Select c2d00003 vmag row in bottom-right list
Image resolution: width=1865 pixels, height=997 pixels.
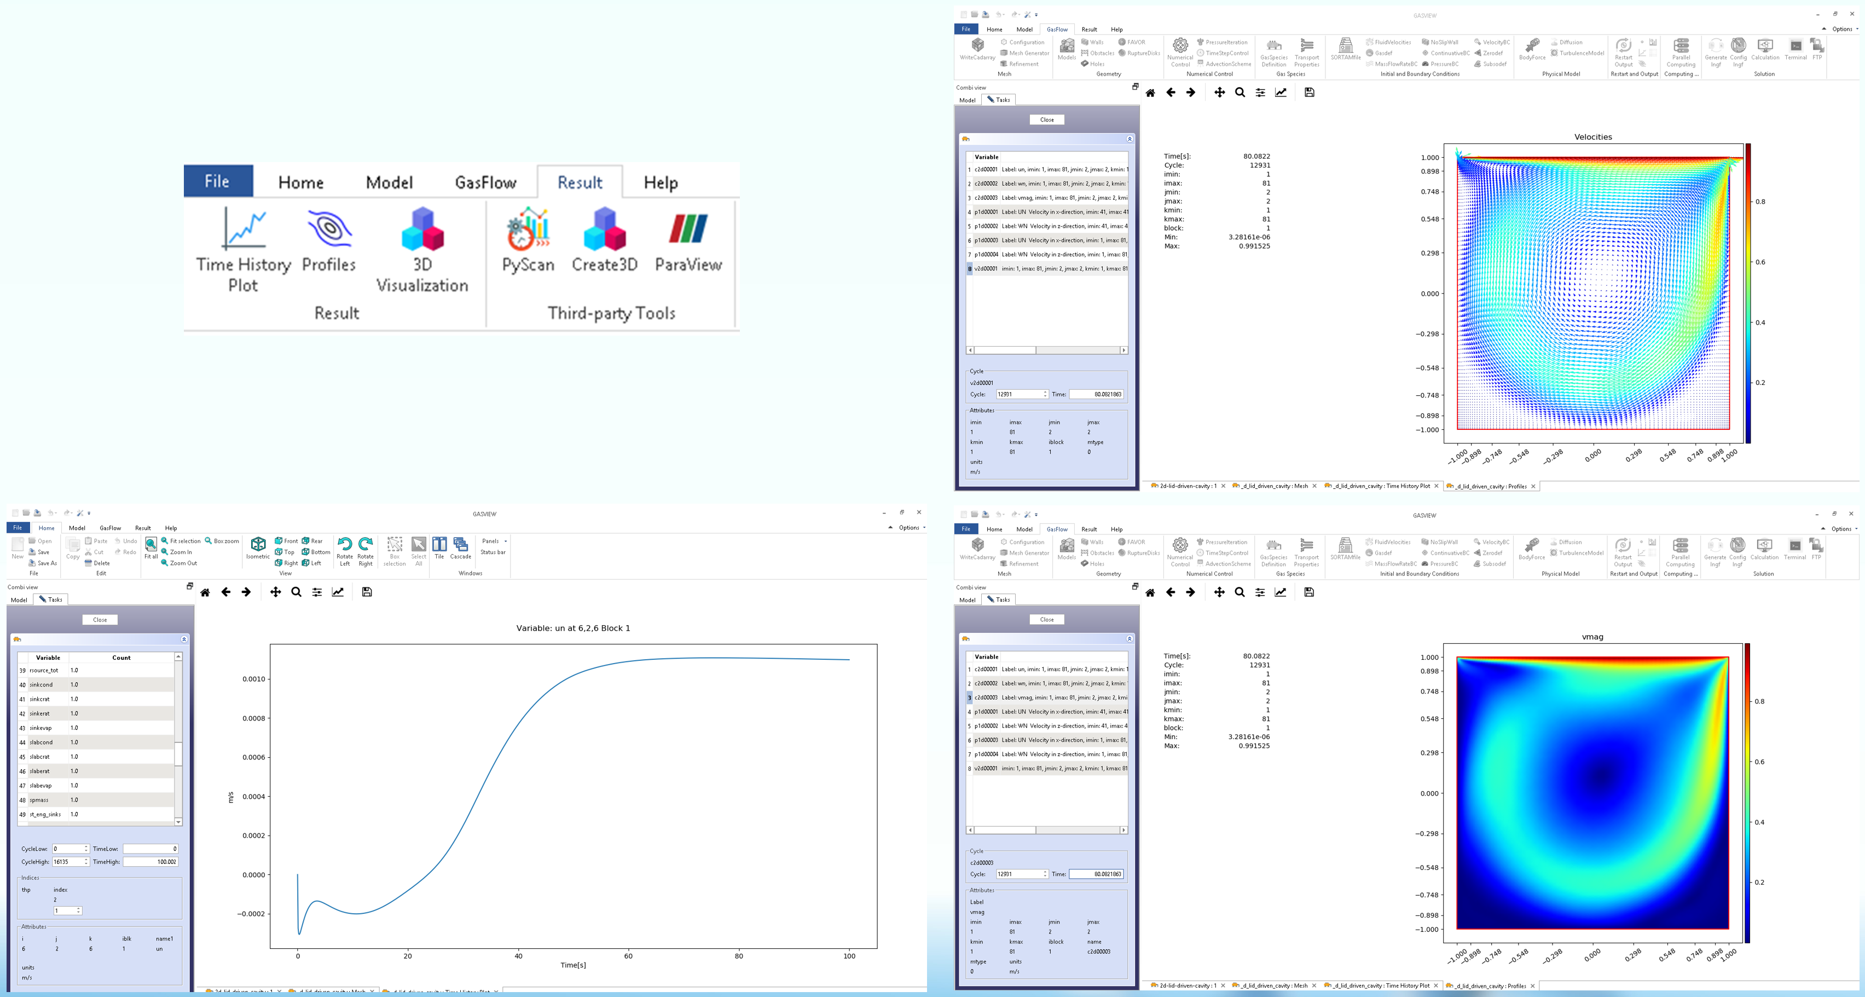1047,698
